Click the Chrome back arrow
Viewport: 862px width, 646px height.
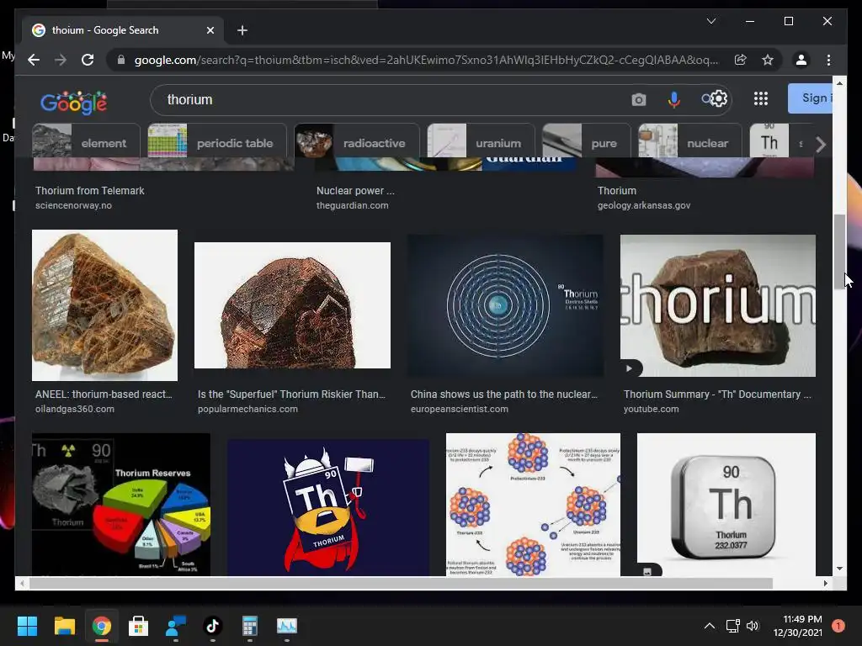coord(34,60)
